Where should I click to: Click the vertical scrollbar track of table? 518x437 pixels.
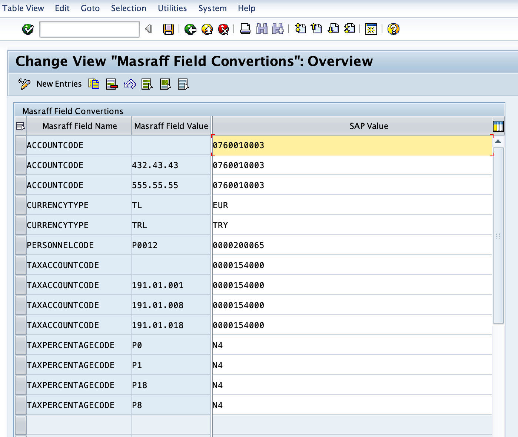click(498, 236)
